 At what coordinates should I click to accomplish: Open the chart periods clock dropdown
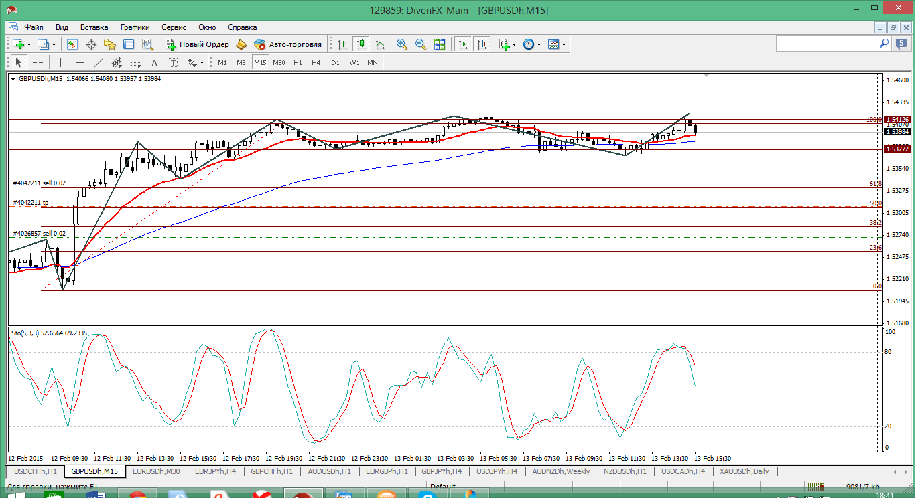[x=538, y=44]
